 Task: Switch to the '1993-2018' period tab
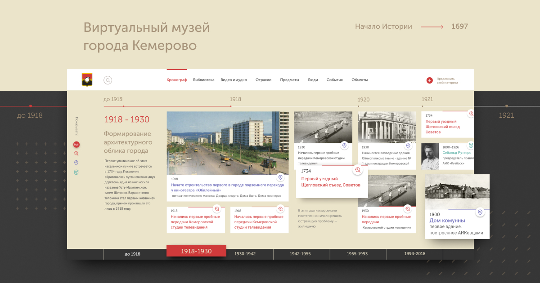click(x=415, y=254)
